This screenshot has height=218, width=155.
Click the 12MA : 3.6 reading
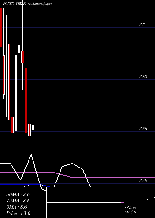(x=18, y=201)
